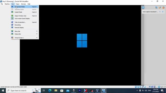Viewport: 166px width, 93px height.
Task: Click Adjust Window Size option
Action: click(x=25, y=16)
